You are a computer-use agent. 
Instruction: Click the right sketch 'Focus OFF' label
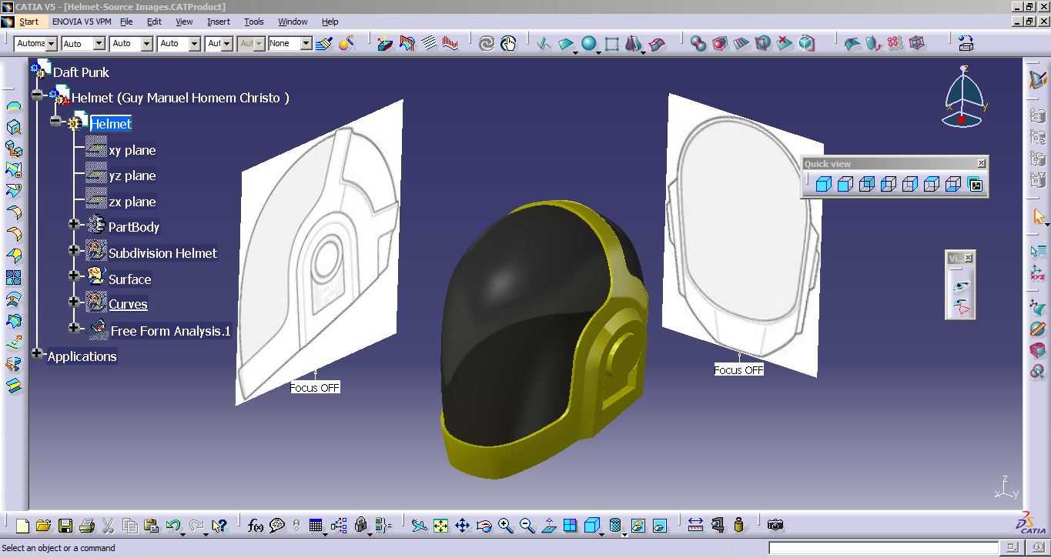(739, 369)
